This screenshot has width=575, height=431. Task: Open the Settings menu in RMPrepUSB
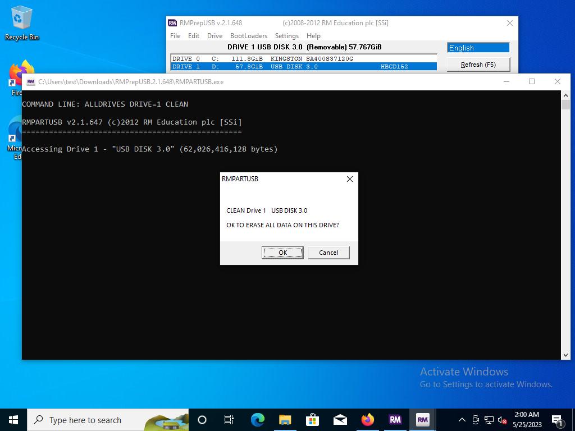point(286,35)
